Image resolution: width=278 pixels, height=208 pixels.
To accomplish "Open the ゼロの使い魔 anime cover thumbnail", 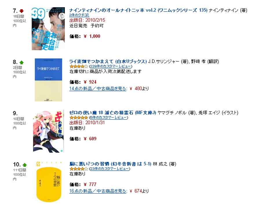I will pos(48,131).
